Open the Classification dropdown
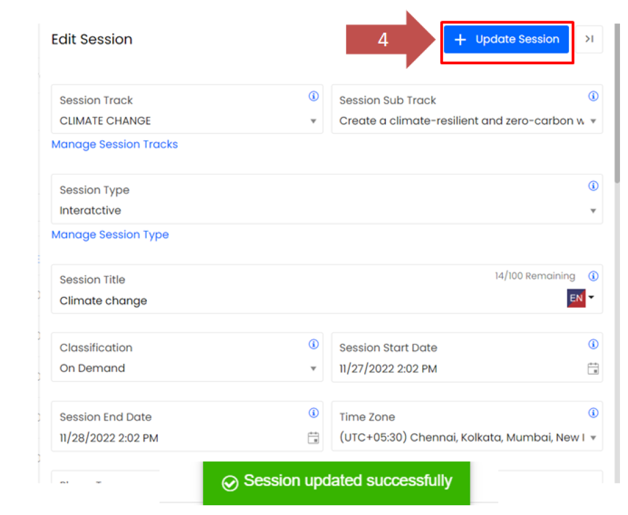 pos(313,369)
